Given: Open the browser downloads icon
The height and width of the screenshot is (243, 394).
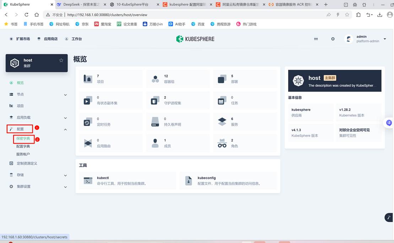Looking at the screenshot, I should (379, 15).
